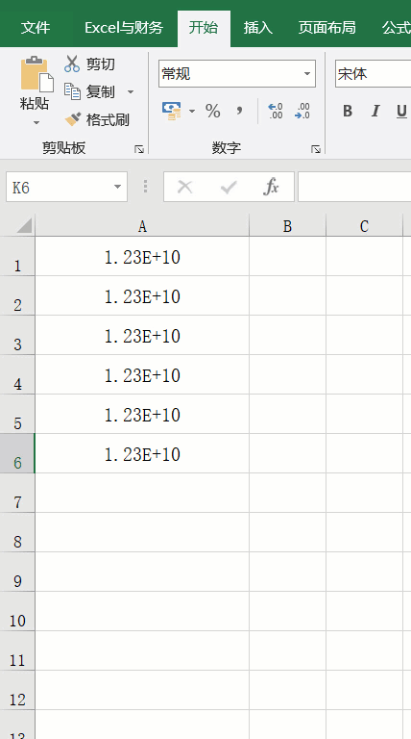Click the Paste clipboard icon
Viewport: 411px width, 739px height.
pyautogui.click(x=36, y=74)
